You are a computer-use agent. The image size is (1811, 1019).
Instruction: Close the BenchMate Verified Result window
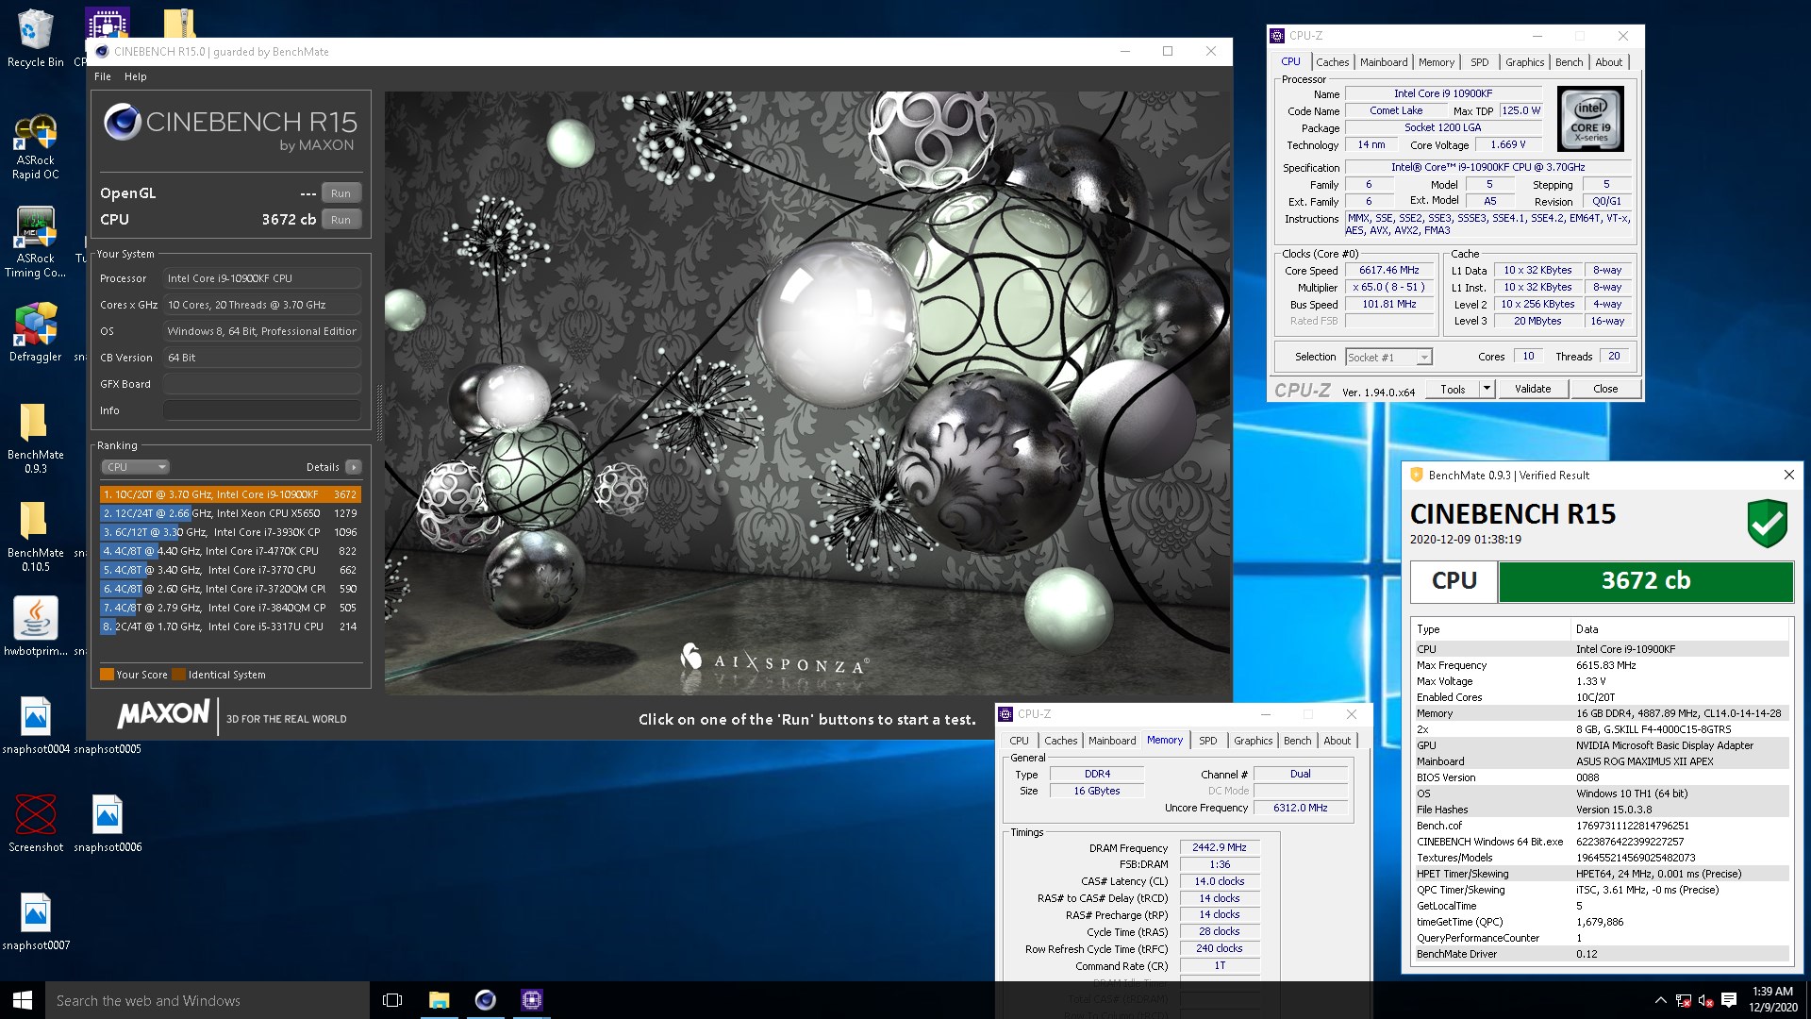1788,475
